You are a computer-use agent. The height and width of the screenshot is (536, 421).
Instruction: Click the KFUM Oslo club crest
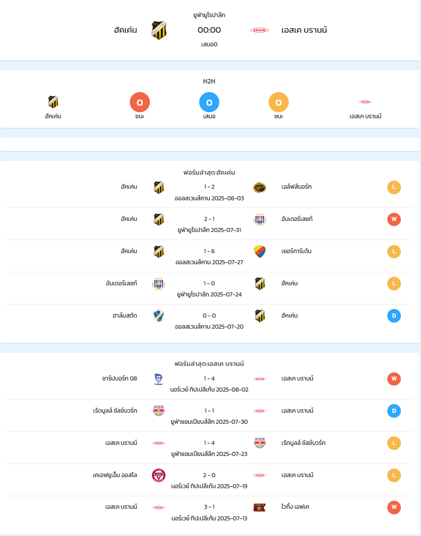click(158, 475)
